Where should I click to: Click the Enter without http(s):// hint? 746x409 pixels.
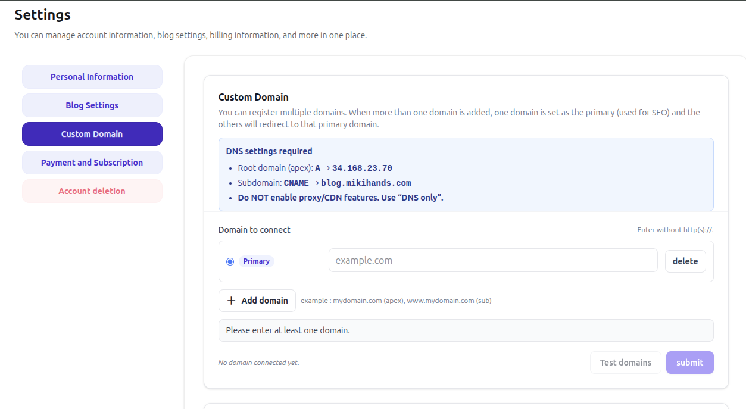pos(675,229)
